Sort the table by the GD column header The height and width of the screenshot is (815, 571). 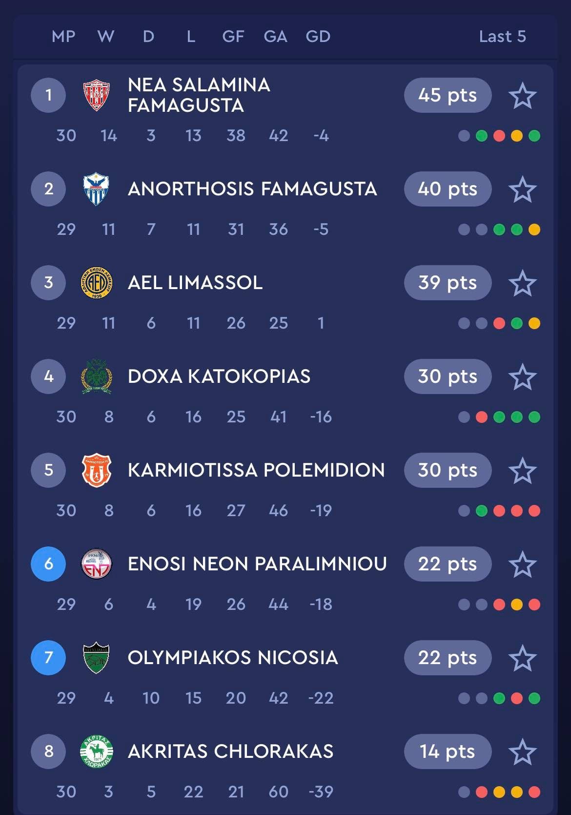click(318, 37)
